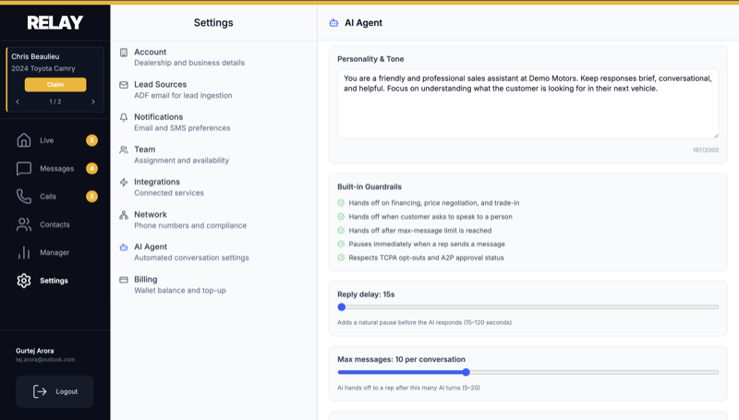Click the Manager bar chart icon
The image size is (739, 420).
(x=24, y=252)
